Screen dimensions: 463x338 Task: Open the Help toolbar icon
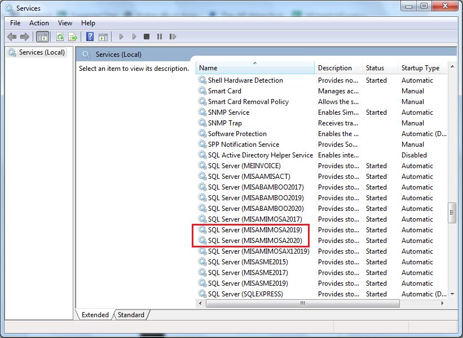pos(90,37)
